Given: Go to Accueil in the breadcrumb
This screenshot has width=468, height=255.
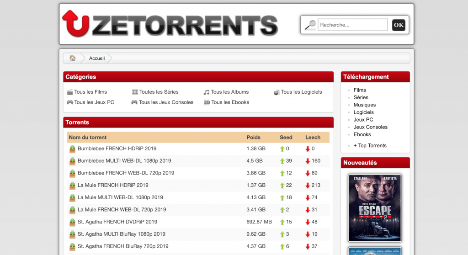Looking at the screenshot, I should [97, 58].
